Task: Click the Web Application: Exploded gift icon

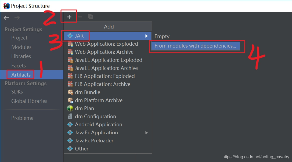Action: click(x=70, y=44)
